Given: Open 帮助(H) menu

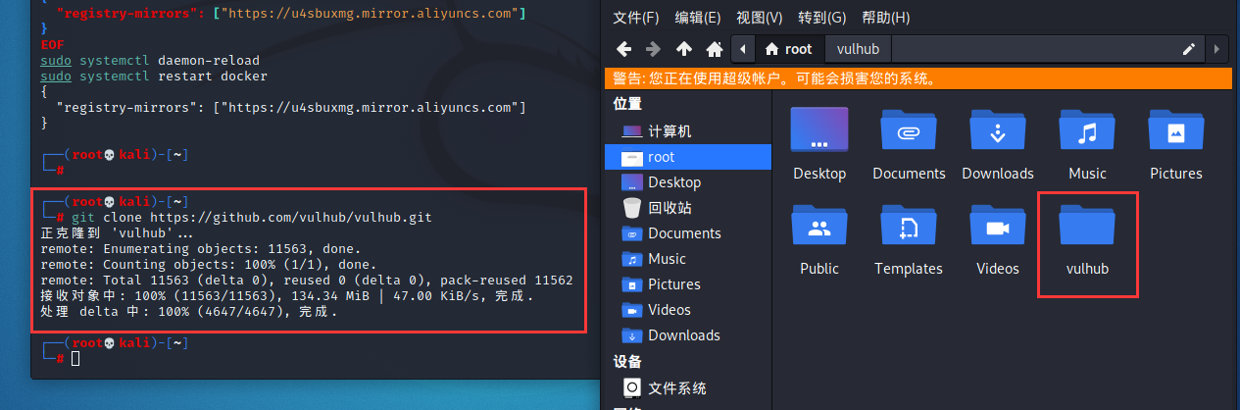Looking at the screenshot, I should (885, 18).
